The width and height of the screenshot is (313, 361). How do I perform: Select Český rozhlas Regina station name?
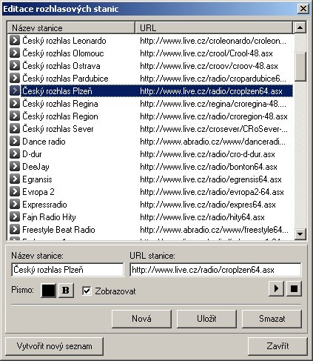[60, 104]
